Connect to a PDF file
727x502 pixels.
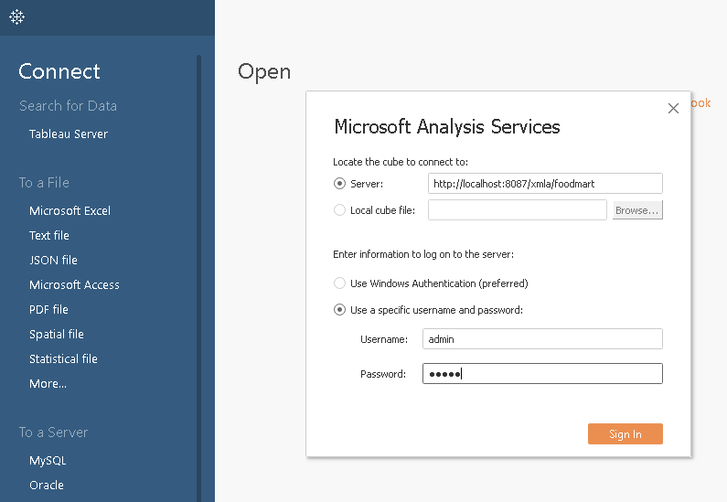(x=48, y=309)
